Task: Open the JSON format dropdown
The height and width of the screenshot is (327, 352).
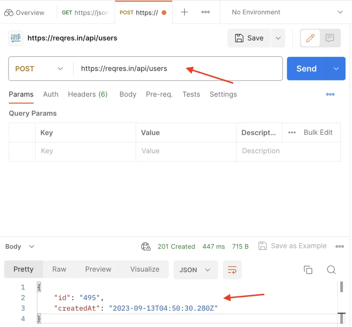Action: [196, 270]
